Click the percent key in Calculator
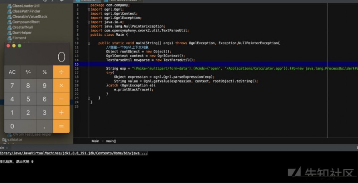Image resolution: width=358 pixels, height=183 pixels. tap(44, 72)
